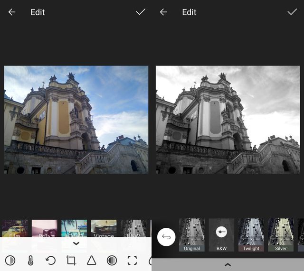Go back using left screen's back arrow
The height and width of the screenshot is (271, 304).
click(x=12, y=12)
